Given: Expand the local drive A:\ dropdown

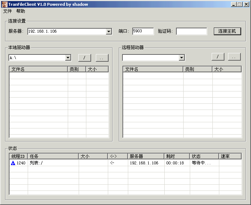Looking at the screenshot, I should [68, 58].
